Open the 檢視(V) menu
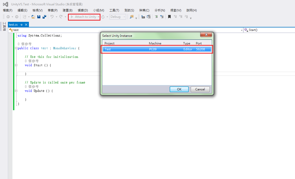The height and width of the screenshot is (179, 295). tap(38, 10)
